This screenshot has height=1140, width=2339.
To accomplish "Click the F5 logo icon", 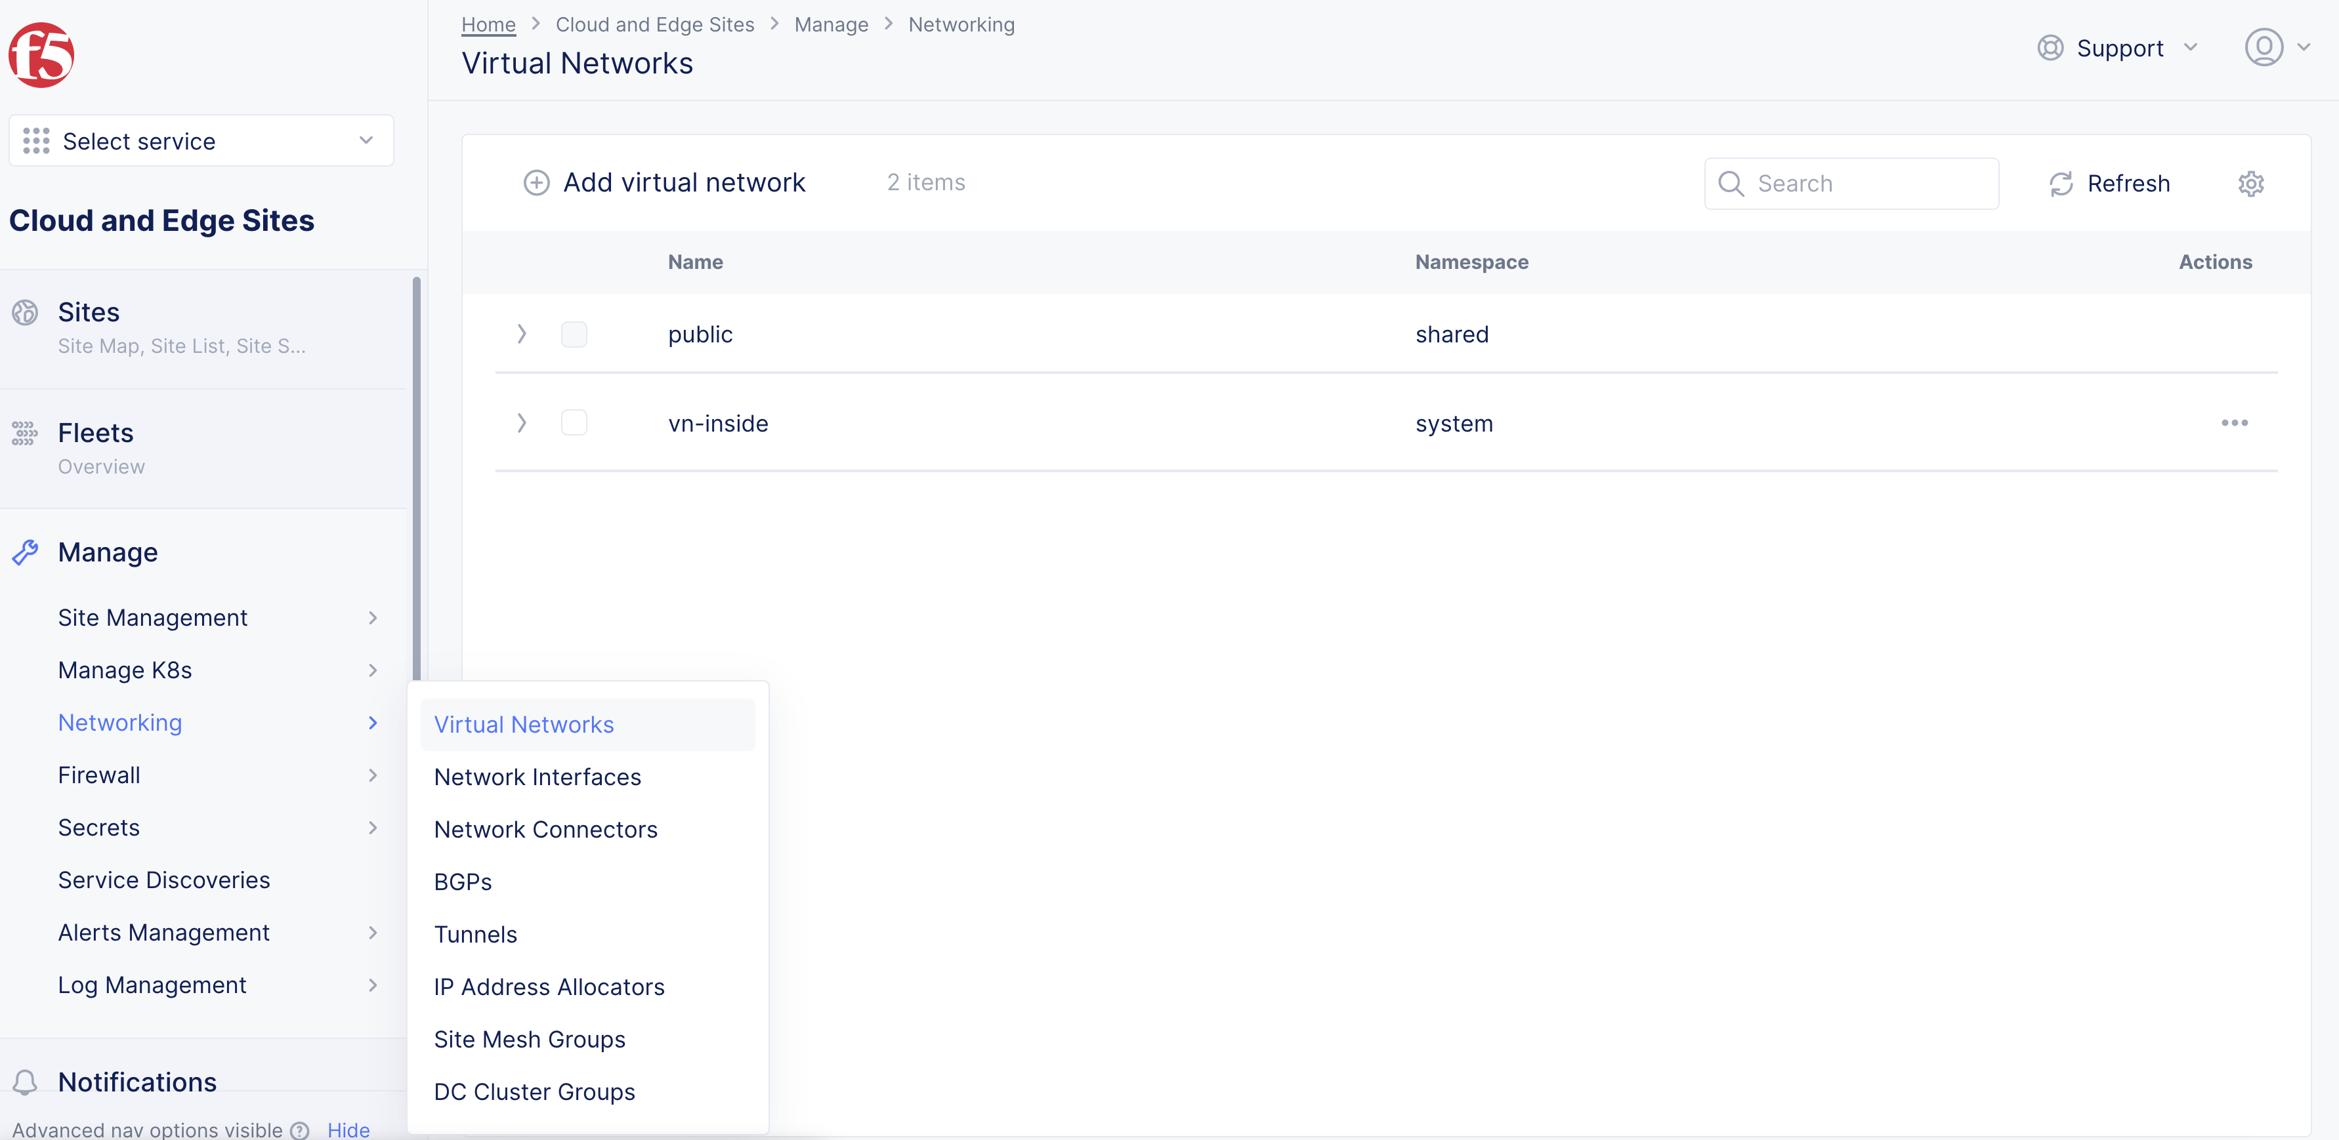I will coord(42,54).
